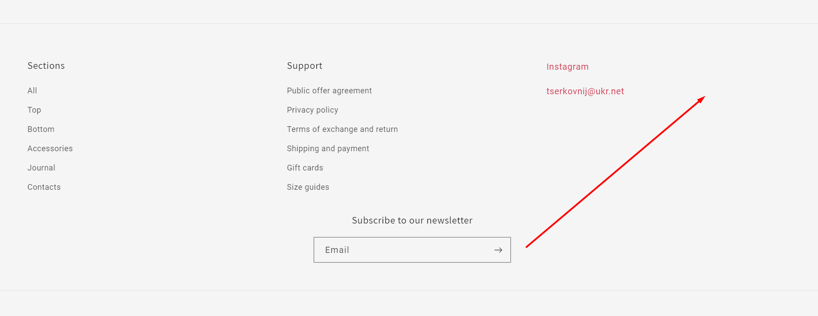The width and height of the screenshot is (818, 316).
Task: View the Privacy policy page
Action: pos(312,110)
